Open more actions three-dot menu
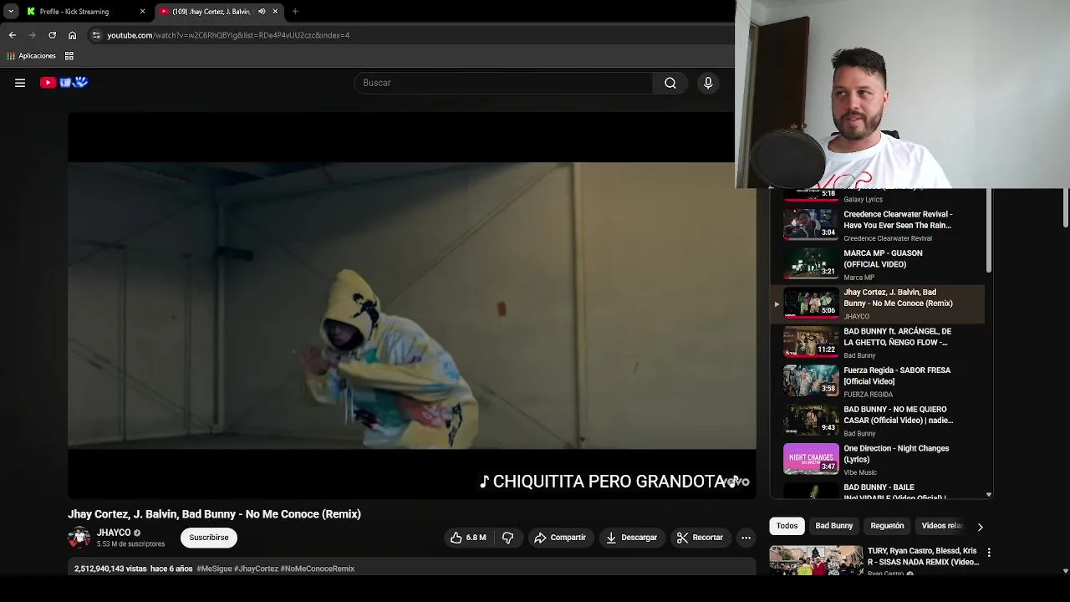This screenshot has height=602, width=1070. click(746, 538)
